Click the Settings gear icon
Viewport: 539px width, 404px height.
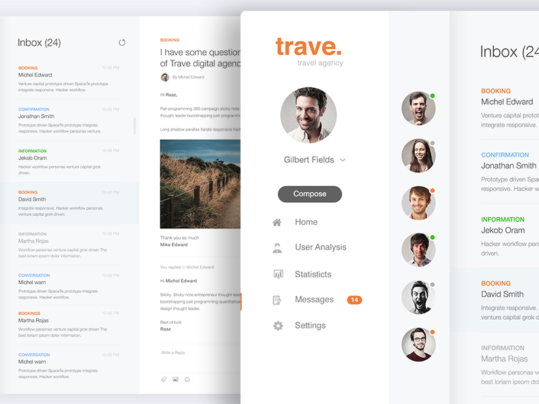click(278, 326)
